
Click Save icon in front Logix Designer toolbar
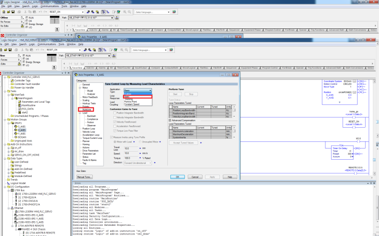tap(10, 50)
